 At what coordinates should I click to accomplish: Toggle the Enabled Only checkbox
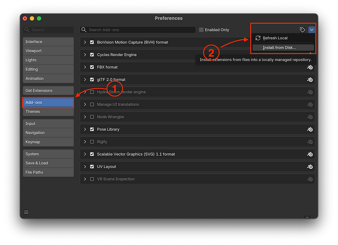[201, 30]
